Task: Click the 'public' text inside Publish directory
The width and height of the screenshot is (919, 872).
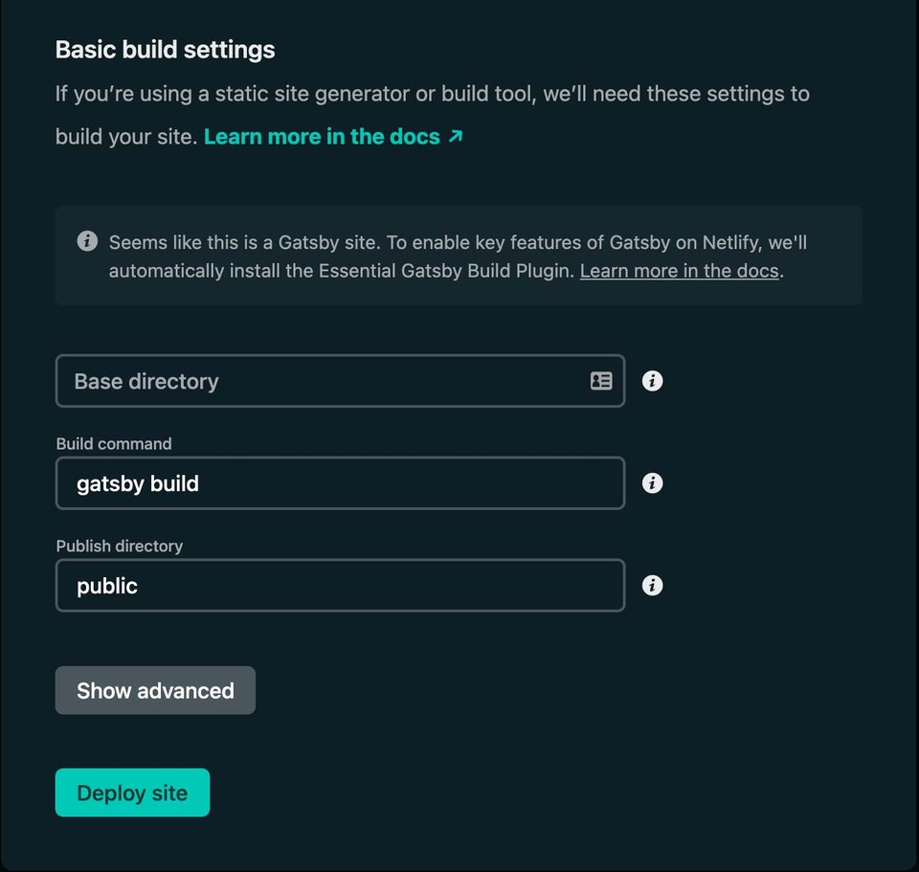Action: pyautogui.click(x=106, y=585)
